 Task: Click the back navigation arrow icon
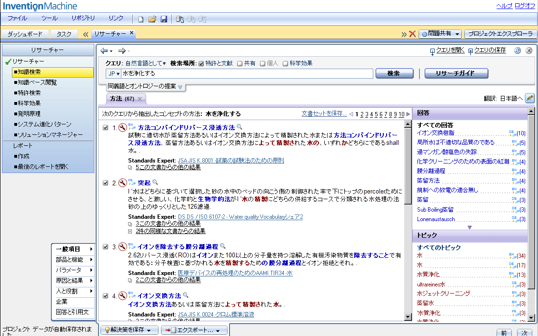coord(104,51)
